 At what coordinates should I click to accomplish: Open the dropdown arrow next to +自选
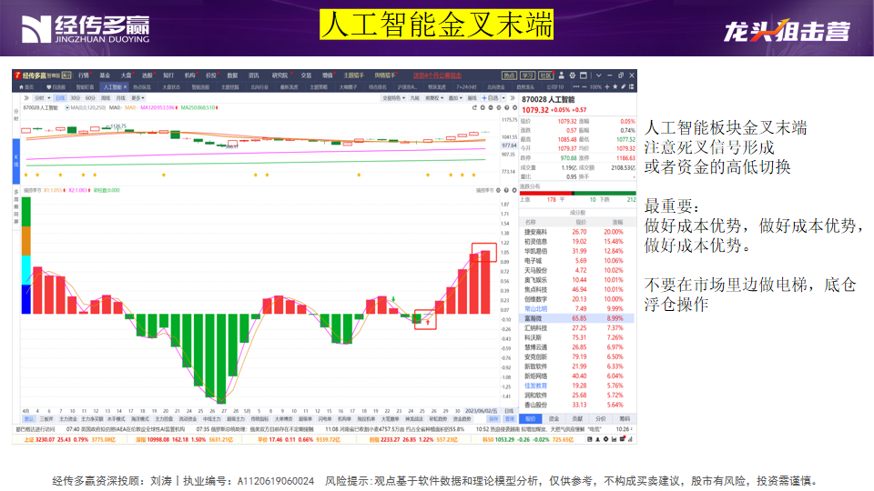[x=503, y=98]
